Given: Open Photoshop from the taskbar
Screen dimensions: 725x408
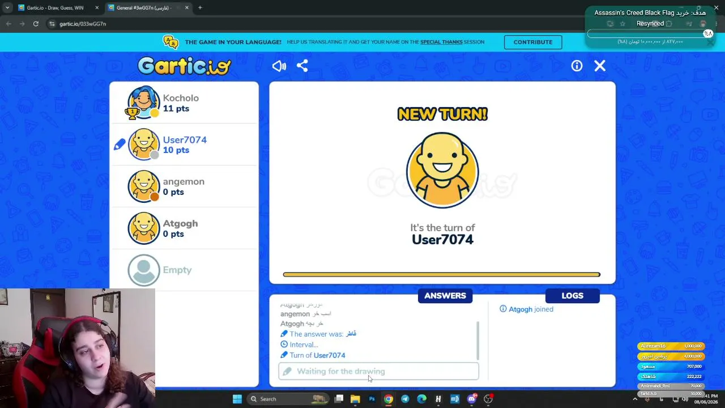Looking at the screenshot, I should click(x=372, y=399).
